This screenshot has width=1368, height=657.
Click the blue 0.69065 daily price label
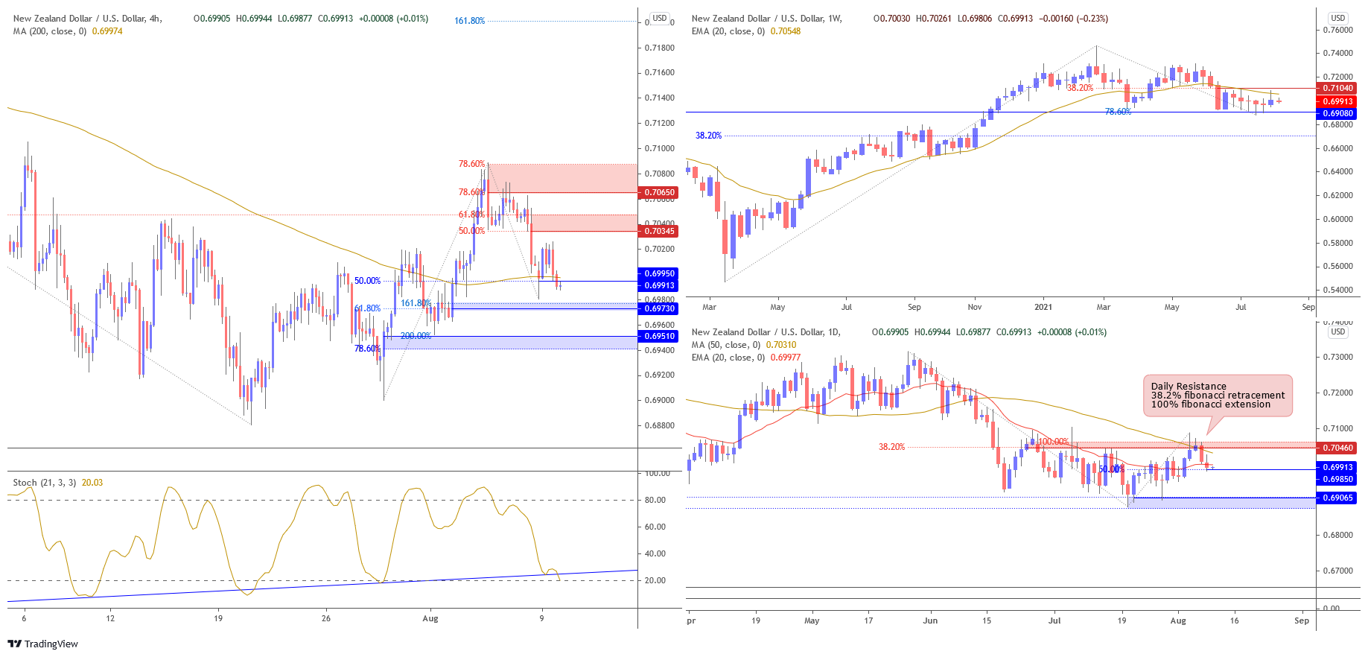coord(1337,498)
